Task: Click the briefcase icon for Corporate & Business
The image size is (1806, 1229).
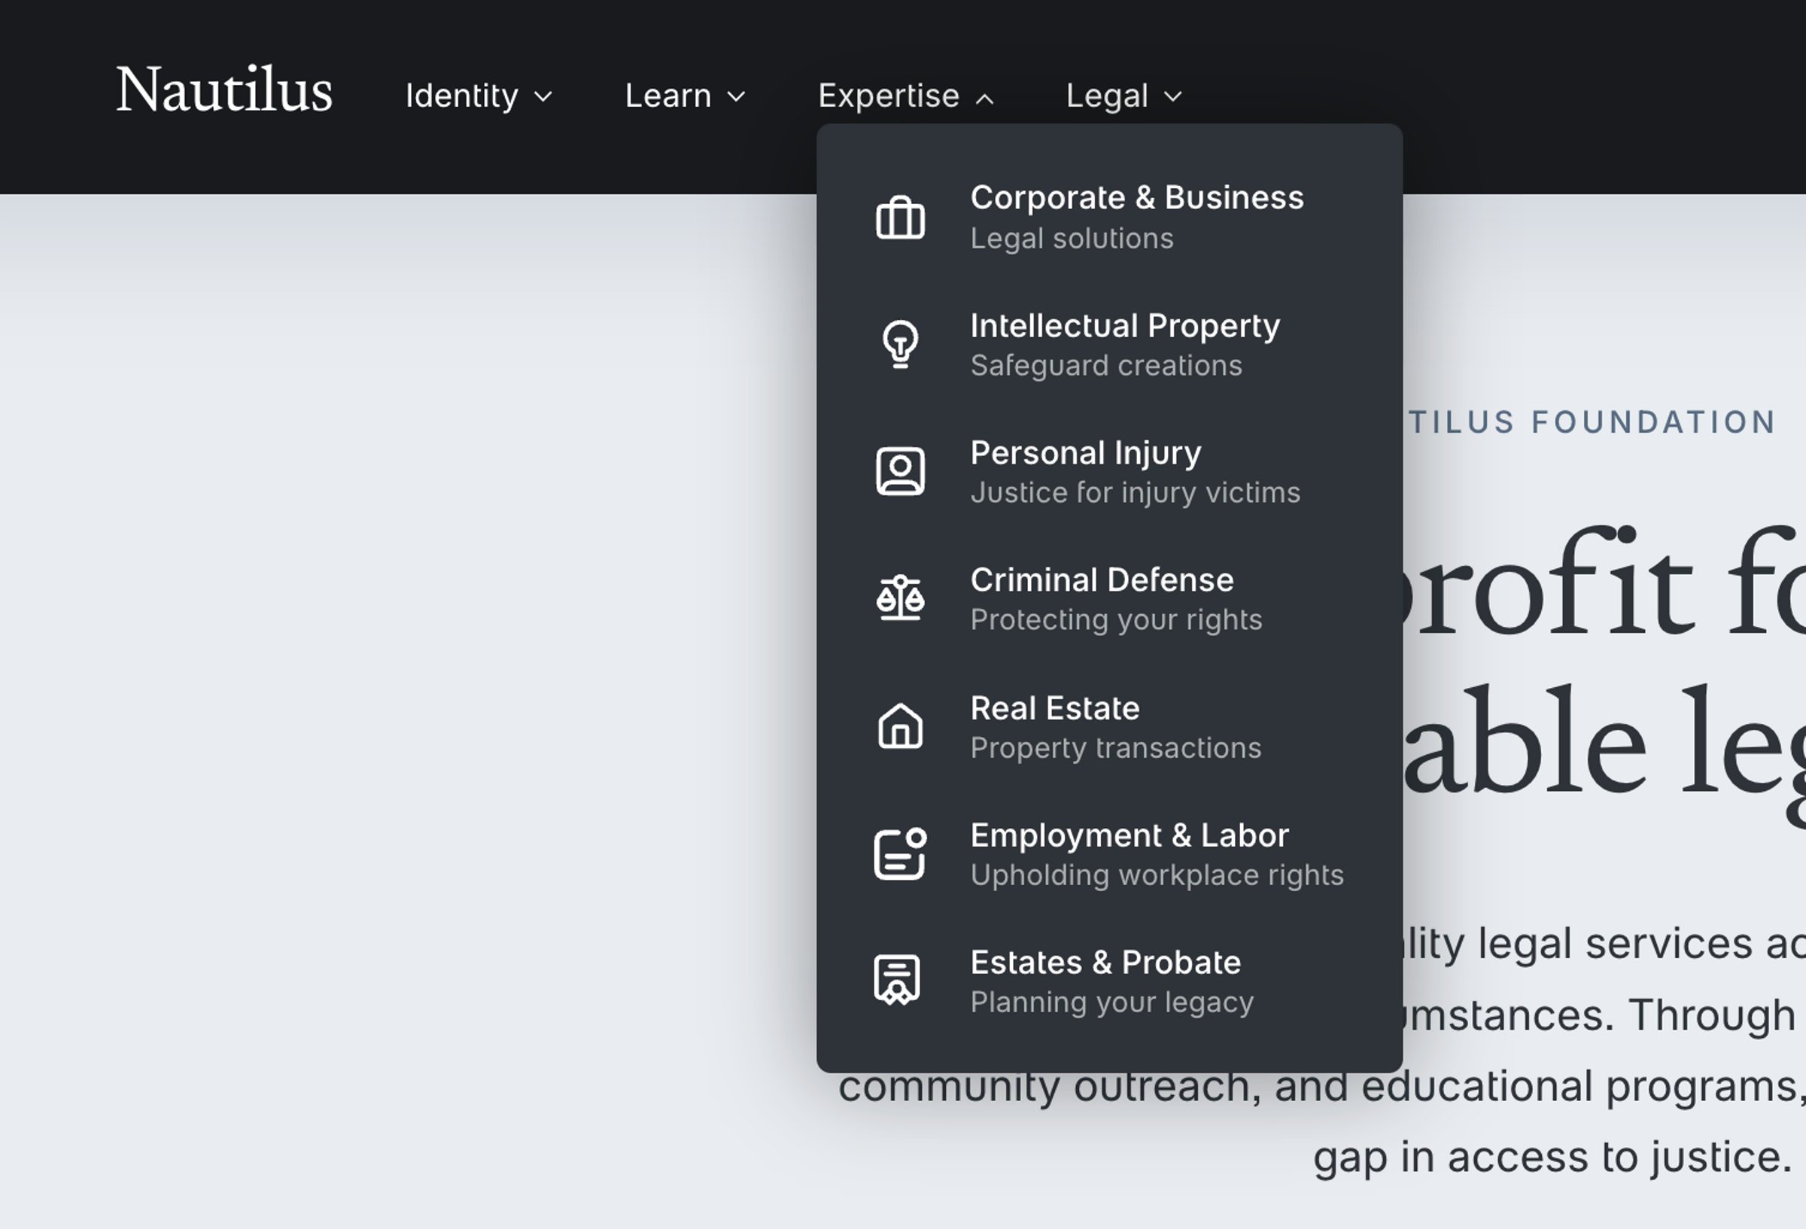Action: (900, 218)
